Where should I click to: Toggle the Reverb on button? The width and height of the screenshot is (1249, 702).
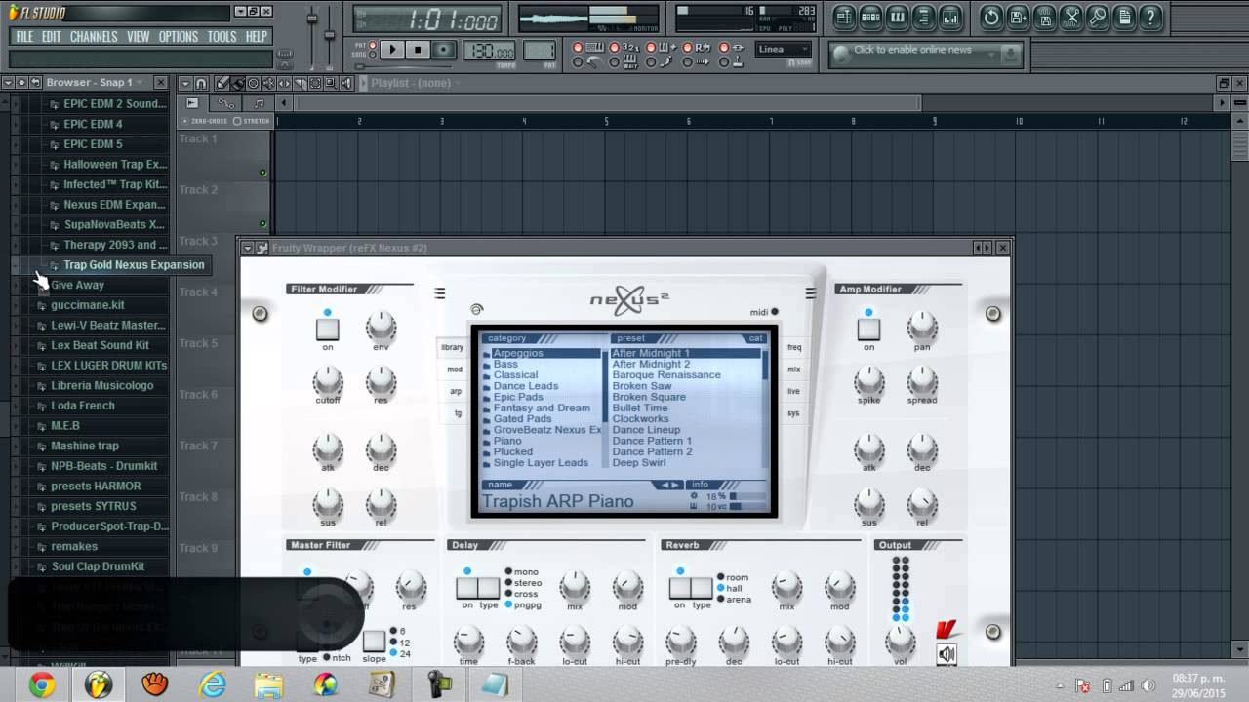coord(680,588)
